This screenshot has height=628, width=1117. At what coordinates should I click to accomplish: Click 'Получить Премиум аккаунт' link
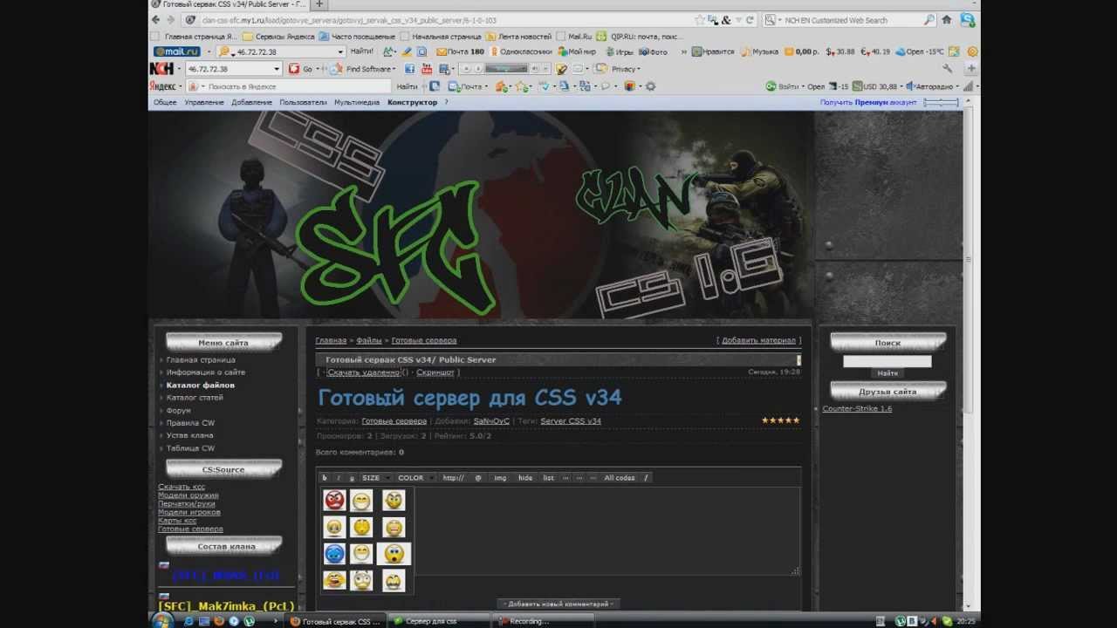pos(868,102)
